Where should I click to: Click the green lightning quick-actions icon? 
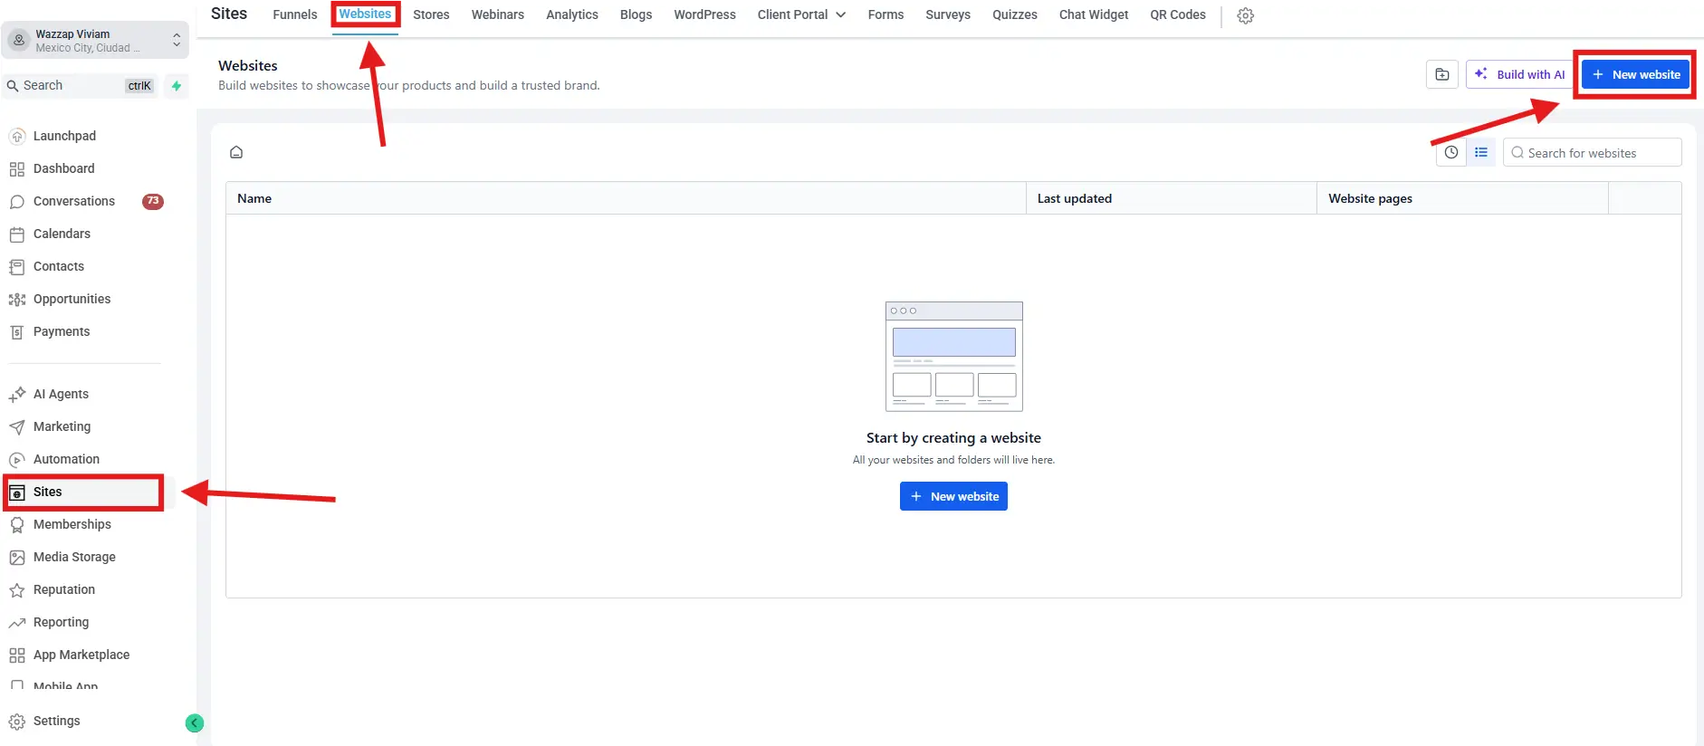point(177,86)
